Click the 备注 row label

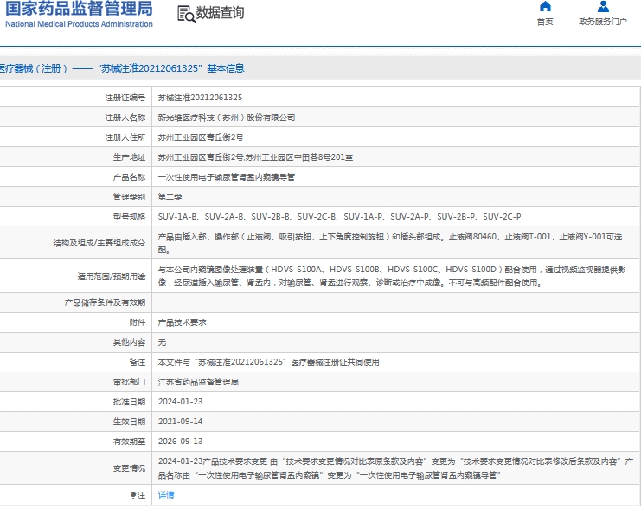tap(138, 362)
